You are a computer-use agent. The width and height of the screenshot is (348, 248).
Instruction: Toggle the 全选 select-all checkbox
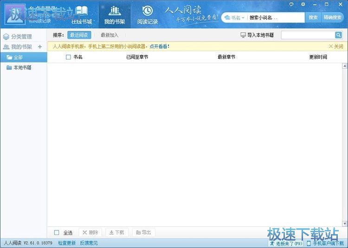pyautogui.click(x=57, y=233)
